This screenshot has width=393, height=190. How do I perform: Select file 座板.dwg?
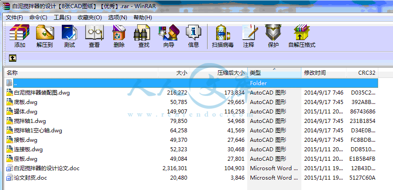coord(26,159)
